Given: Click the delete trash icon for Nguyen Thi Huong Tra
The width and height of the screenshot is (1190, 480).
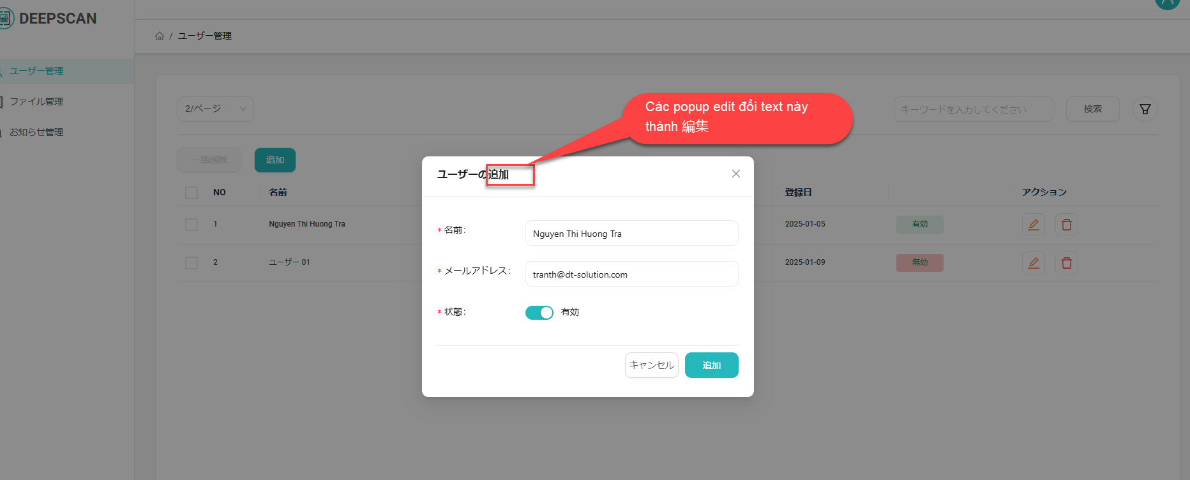Looking at the screenshot, I should point(1066,225).
